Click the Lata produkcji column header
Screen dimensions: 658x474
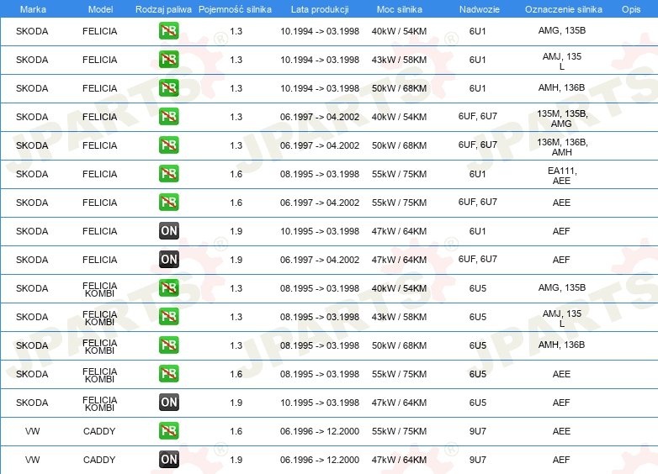pos(320,9)
